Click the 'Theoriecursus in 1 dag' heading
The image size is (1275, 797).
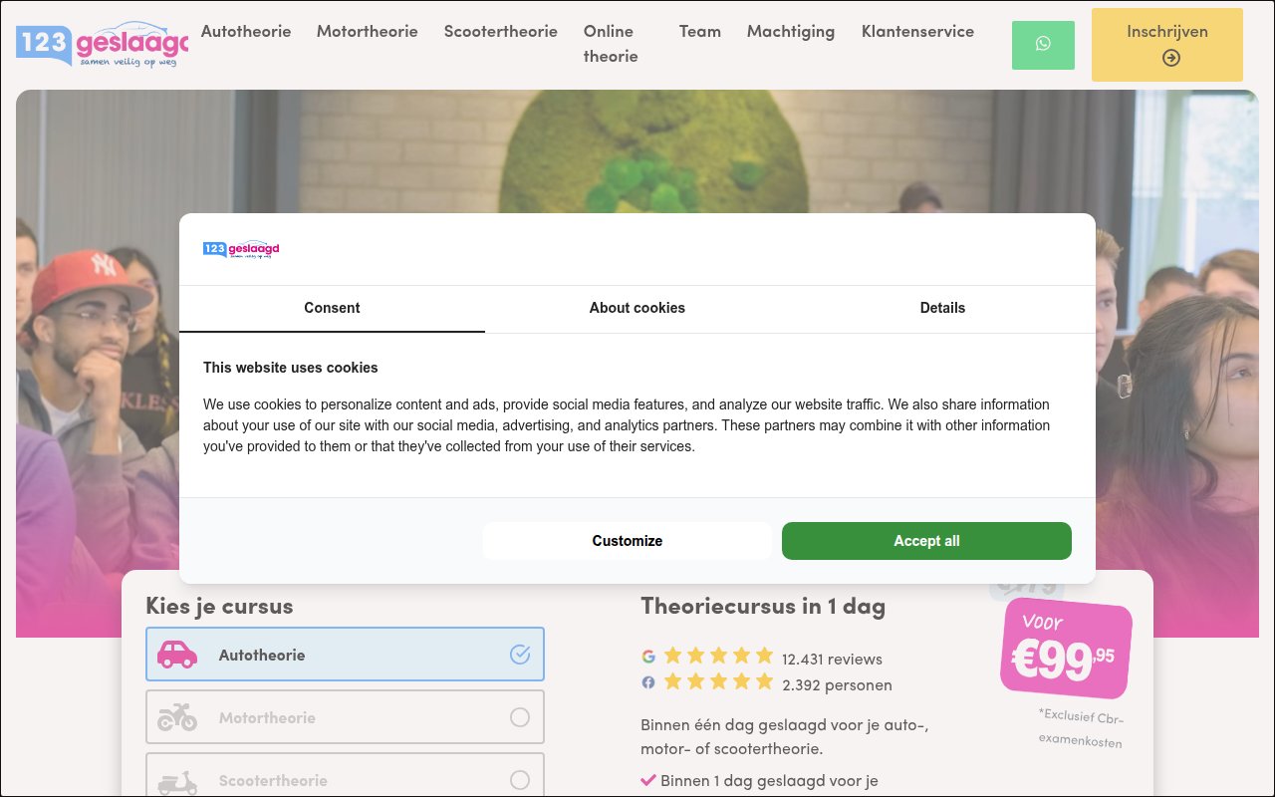pos(763,605)
